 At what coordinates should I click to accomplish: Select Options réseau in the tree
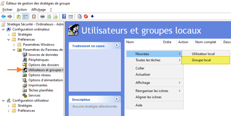point(39,75)
